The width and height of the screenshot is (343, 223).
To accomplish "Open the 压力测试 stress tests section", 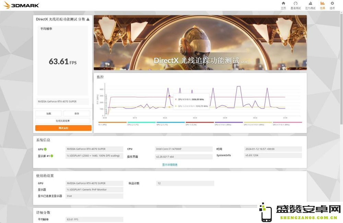I will [310, 5].
